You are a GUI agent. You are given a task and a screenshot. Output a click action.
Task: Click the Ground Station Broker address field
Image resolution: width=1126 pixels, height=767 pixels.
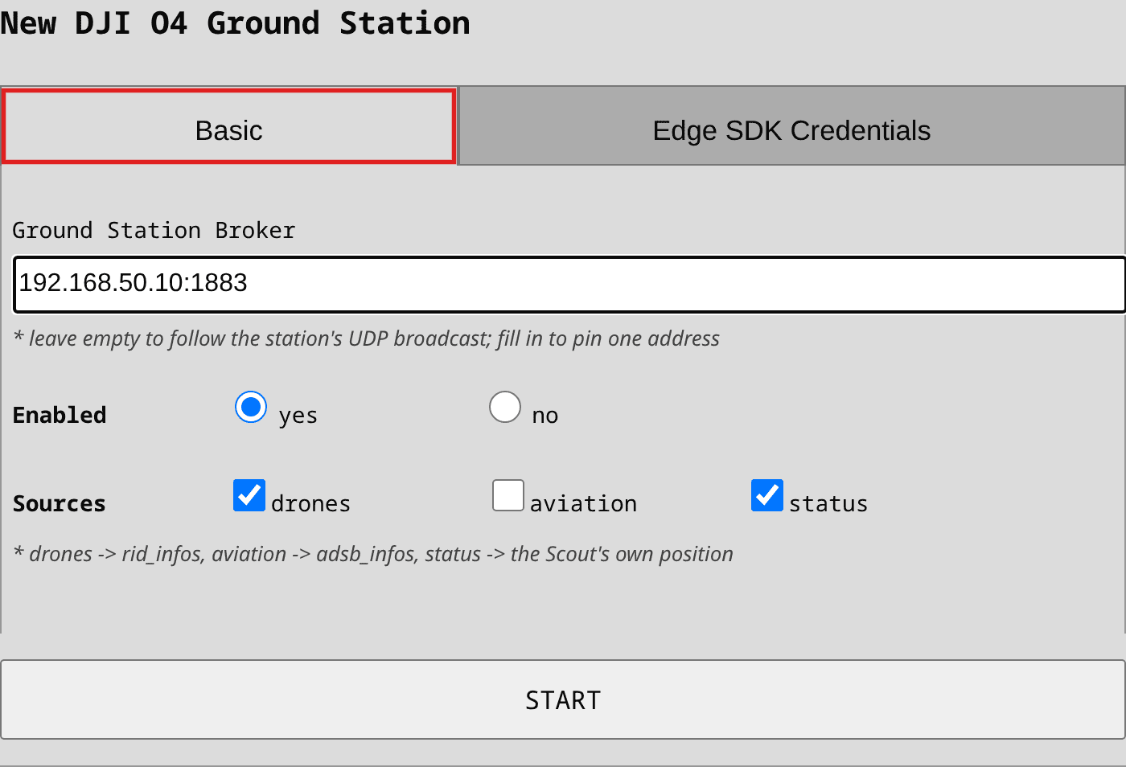[x=569, y=284]
